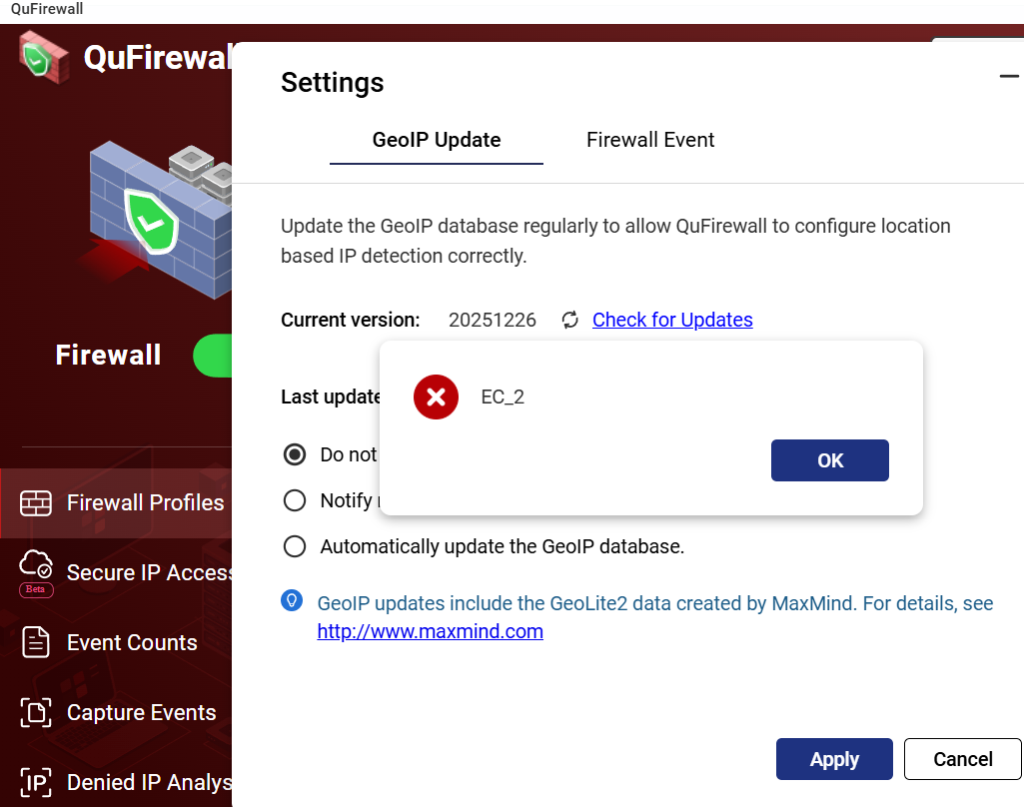This screenshot has width=1024, height=807.
Task: Click the blue lightbulb tip icon
Action: (x=292, y=600)
